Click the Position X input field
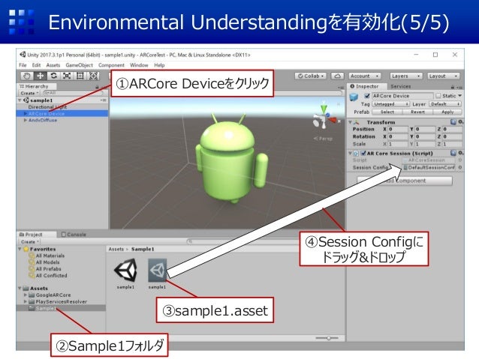This screenshot has height=359, width=479. point(398,129)
